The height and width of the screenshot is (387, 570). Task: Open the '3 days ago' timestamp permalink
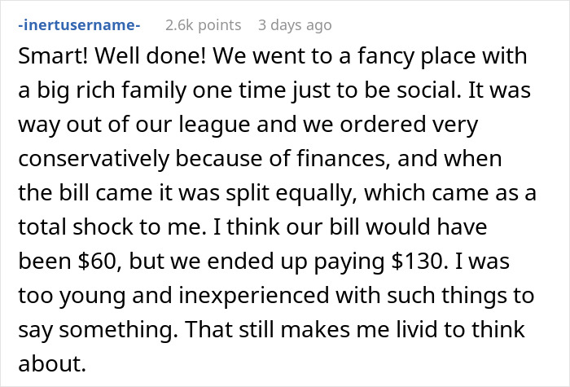tap(295, 25)
